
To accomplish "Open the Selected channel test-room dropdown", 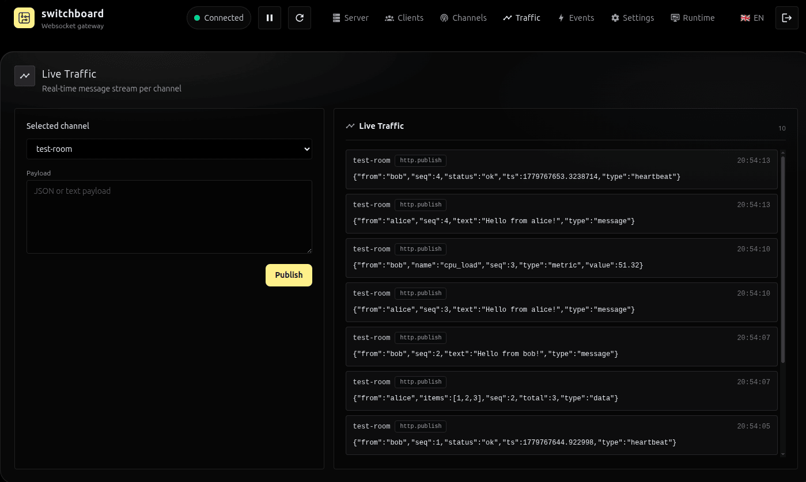I will pyautogui.click(x=169, y=149).
